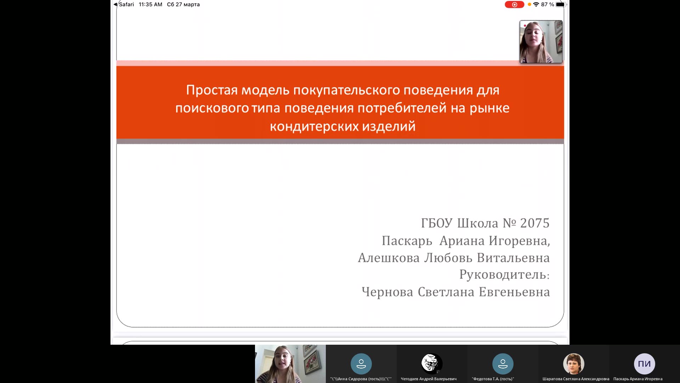Image resolution: width=680 pixels, height=383 pixels.
Task: Click the presenter's floating video thumbnail
Action: click(540, 42)
